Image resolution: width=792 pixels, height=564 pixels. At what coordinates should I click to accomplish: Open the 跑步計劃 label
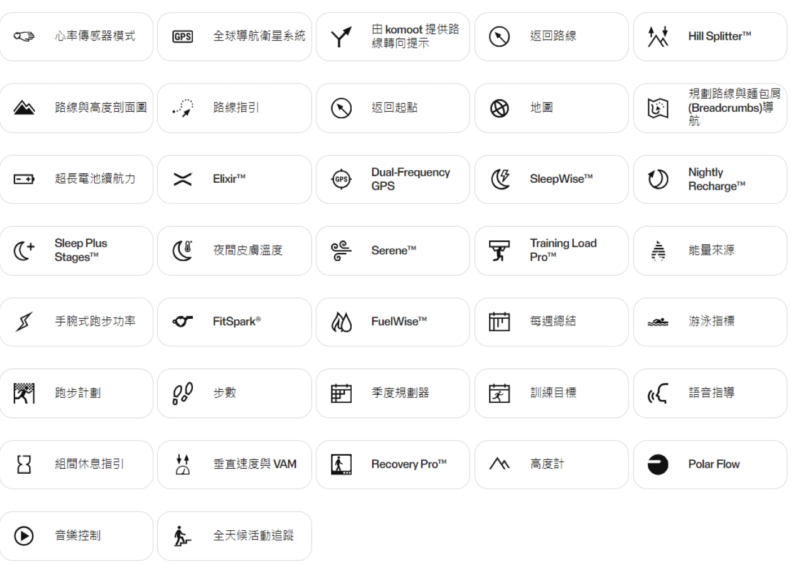[78, 393]
